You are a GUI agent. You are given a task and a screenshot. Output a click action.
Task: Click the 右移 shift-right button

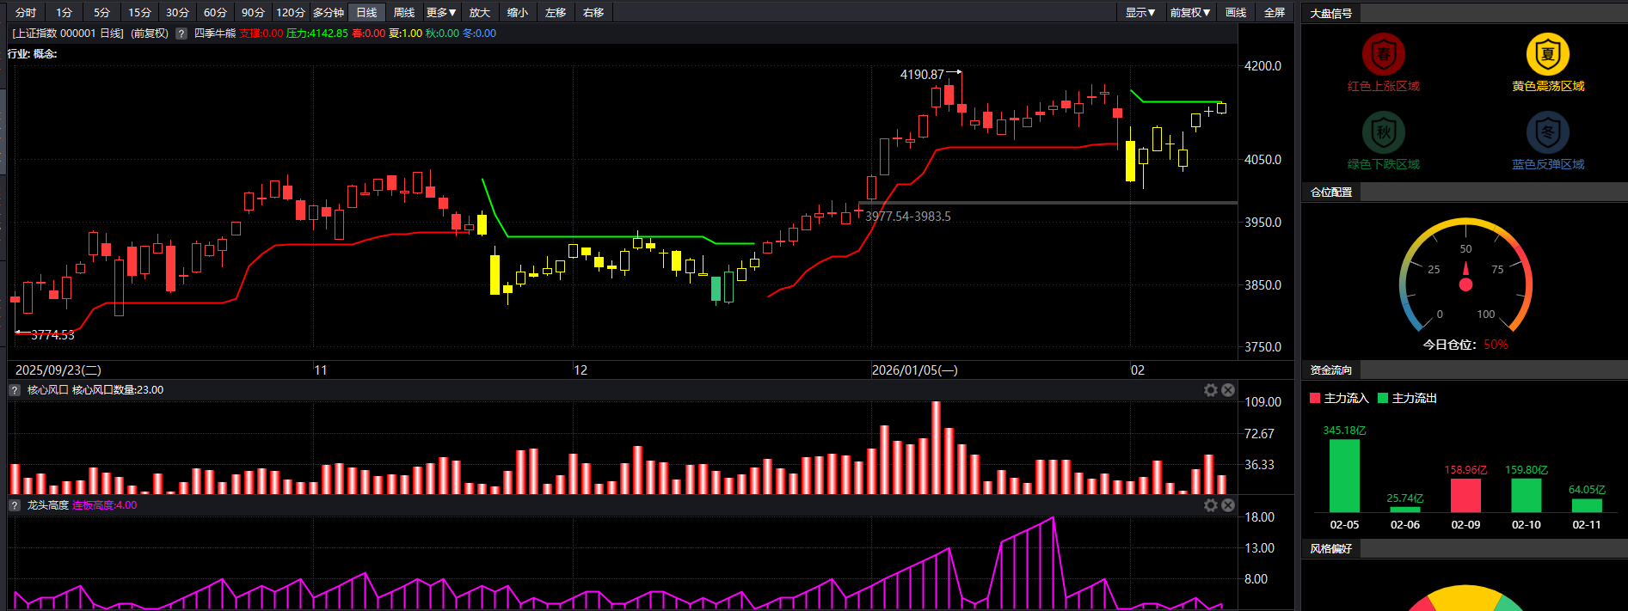[x=593, y=12]
